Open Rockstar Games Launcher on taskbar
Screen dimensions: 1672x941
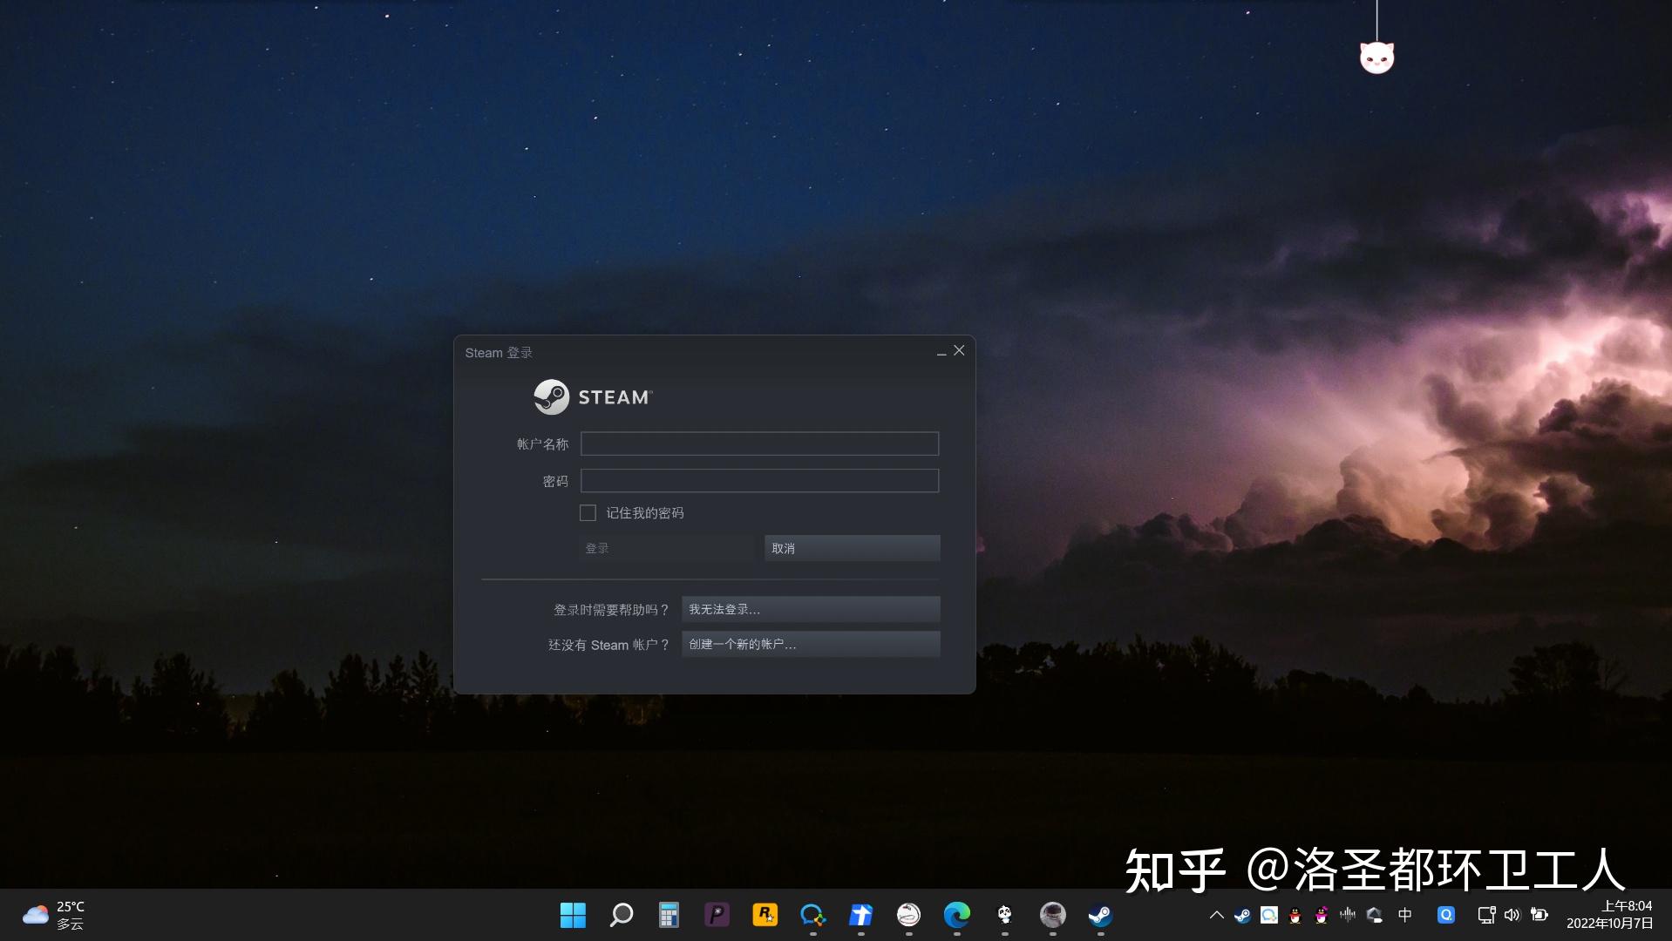765,915
